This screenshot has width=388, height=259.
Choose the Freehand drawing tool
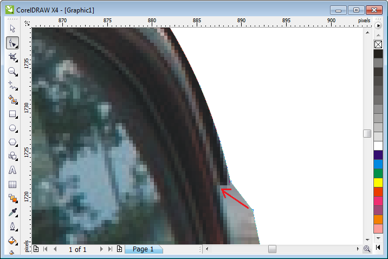pyautogui.click(x=12, y=85)
